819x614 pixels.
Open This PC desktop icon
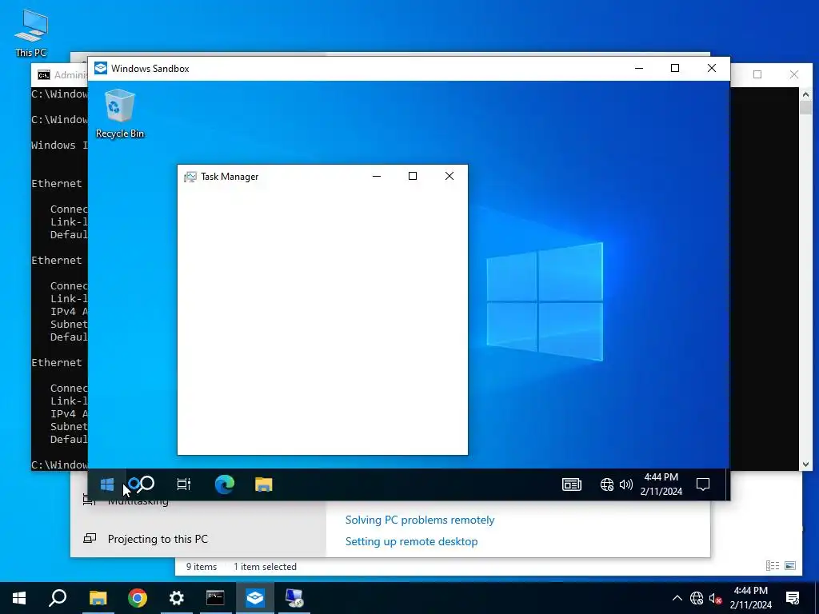click(31, 33)
